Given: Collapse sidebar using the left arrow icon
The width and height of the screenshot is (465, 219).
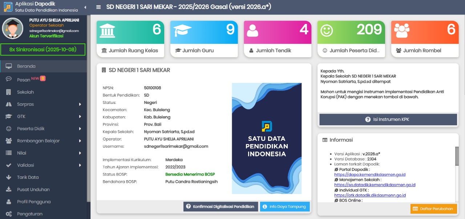Looking at the screenshot, I should [x=85, y=7].
